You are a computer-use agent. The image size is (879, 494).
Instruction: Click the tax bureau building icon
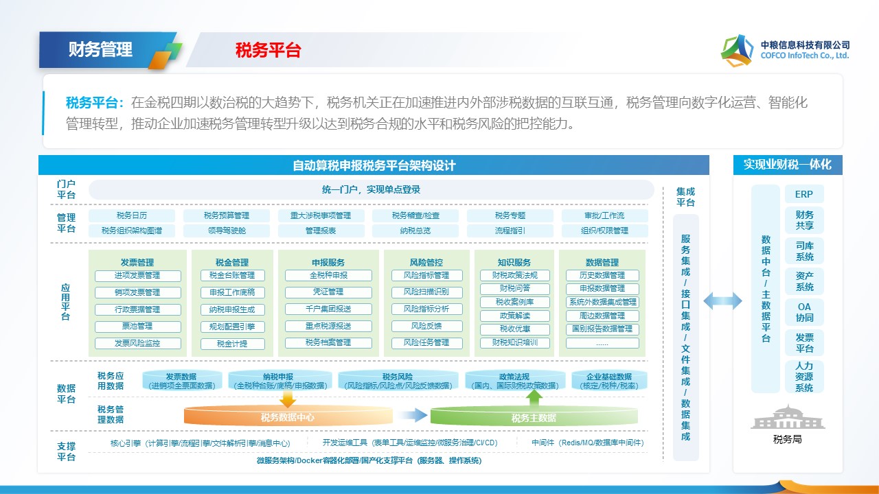(x=787, y=417)
